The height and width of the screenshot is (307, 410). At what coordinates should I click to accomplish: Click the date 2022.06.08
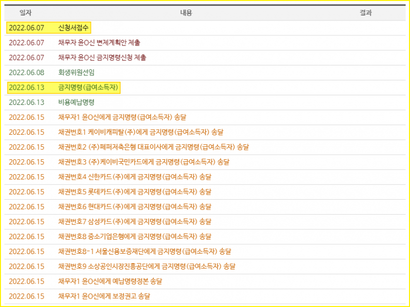click(x=26, y=72)
